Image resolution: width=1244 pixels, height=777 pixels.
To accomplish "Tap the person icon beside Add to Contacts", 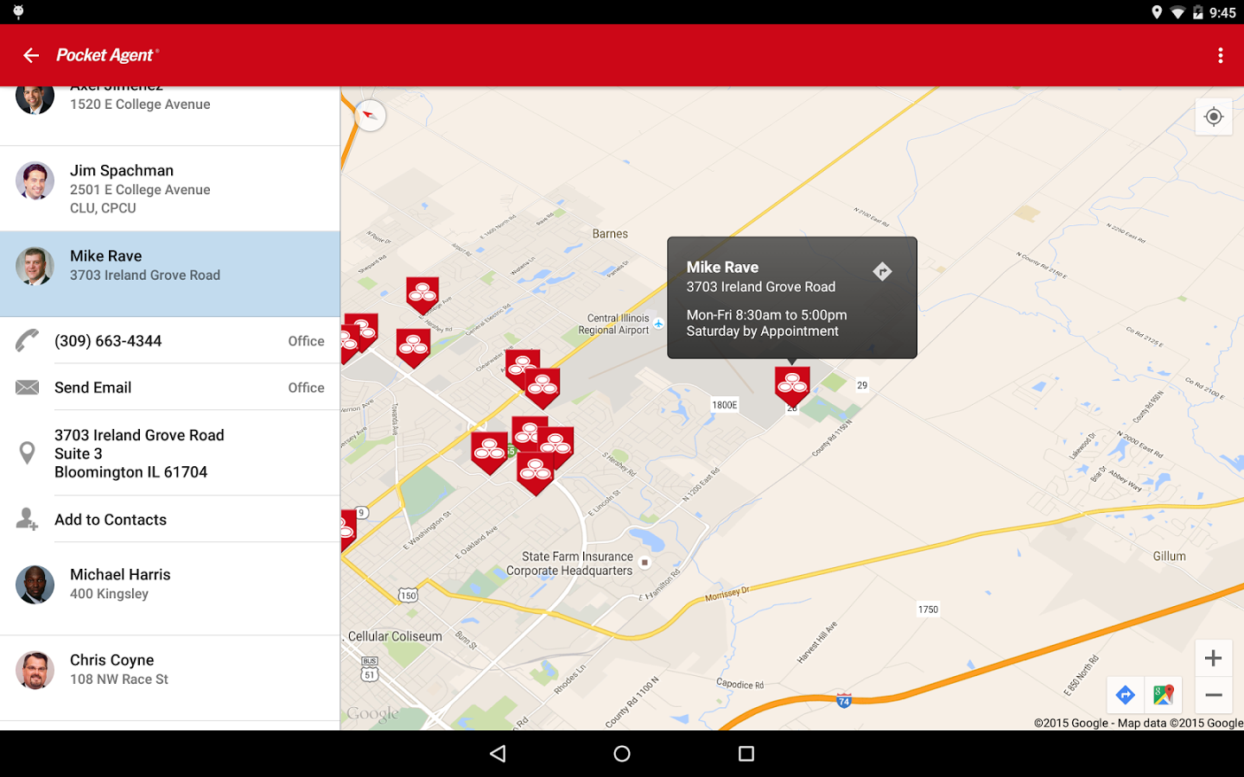I will [x=27, y=519].
